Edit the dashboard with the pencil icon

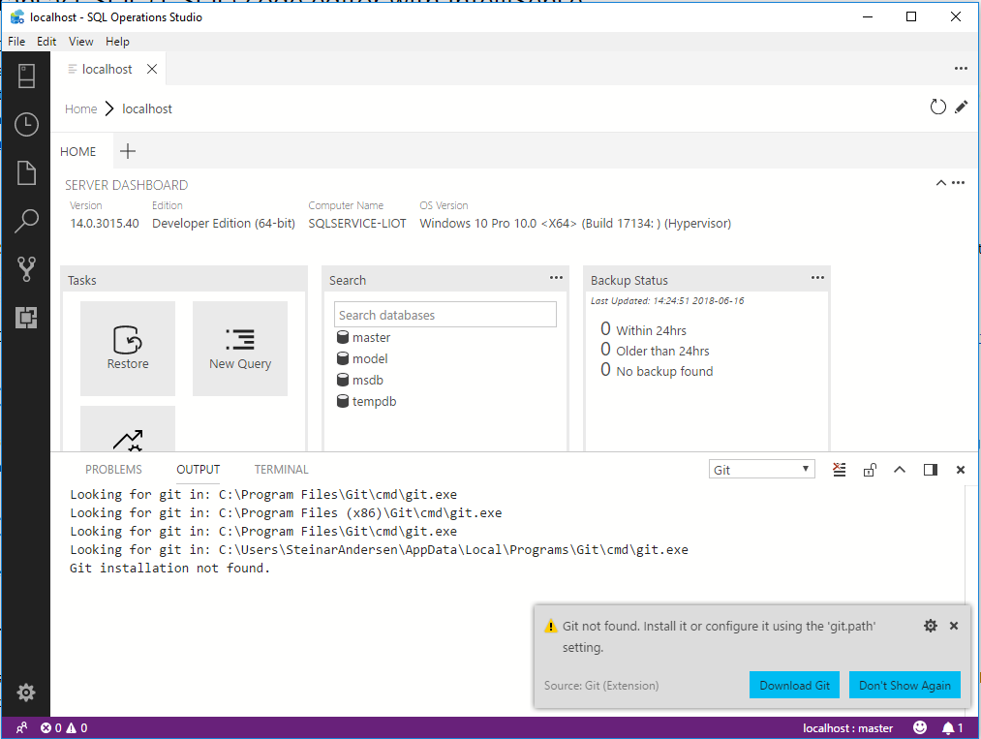coord(961,107)
